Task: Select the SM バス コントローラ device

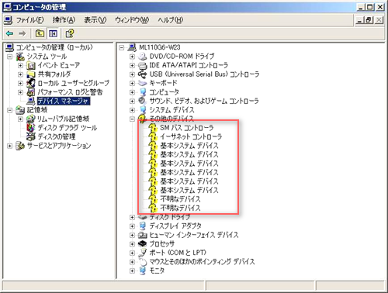Action: tap(187, 128)
